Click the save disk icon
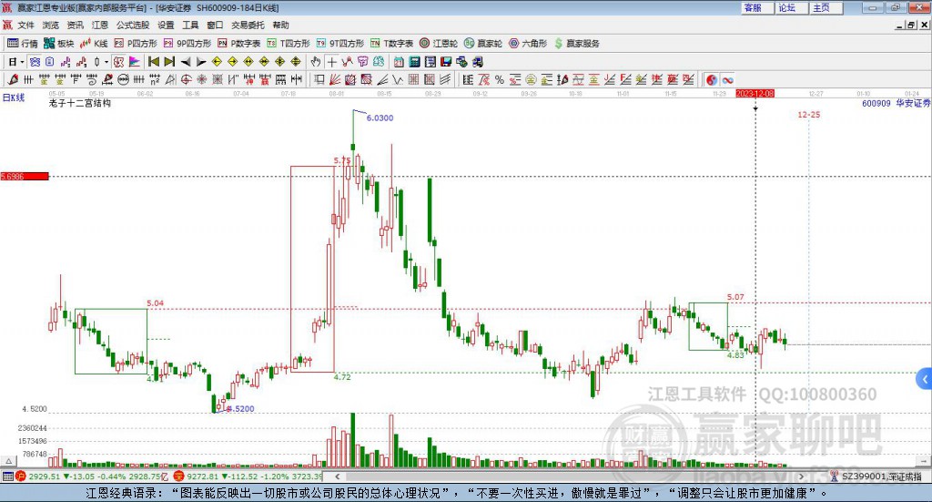 pos(446,62)
